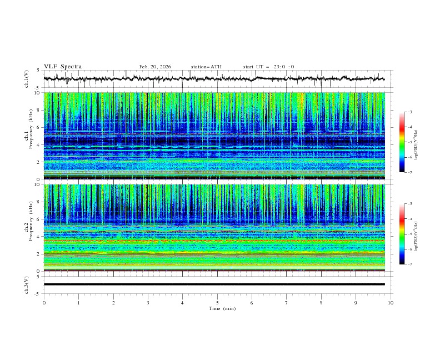Select the ch.2 colorbar "log(PSD)(V²/Hz)" label
This screenshot has width=440, height=340.
click(x=416, y=237)
